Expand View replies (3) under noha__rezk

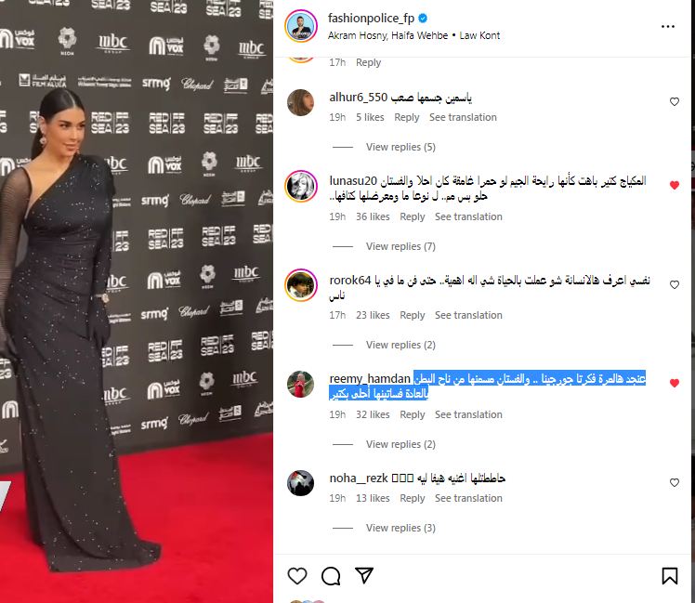click(x=400, y=528)
